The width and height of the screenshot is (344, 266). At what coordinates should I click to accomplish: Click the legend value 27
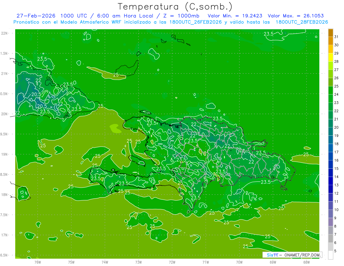[337, 70]
